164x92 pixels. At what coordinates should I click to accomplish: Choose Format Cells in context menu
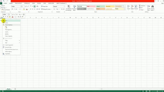[12, 47]
